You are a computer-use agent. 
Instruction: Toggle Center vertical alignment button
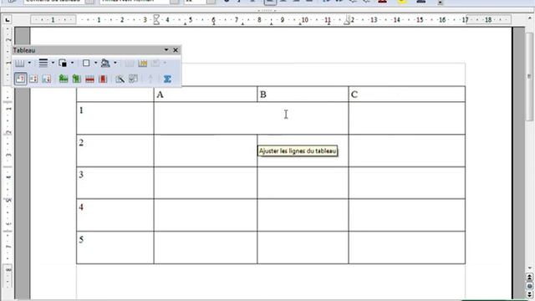point(33,79)
